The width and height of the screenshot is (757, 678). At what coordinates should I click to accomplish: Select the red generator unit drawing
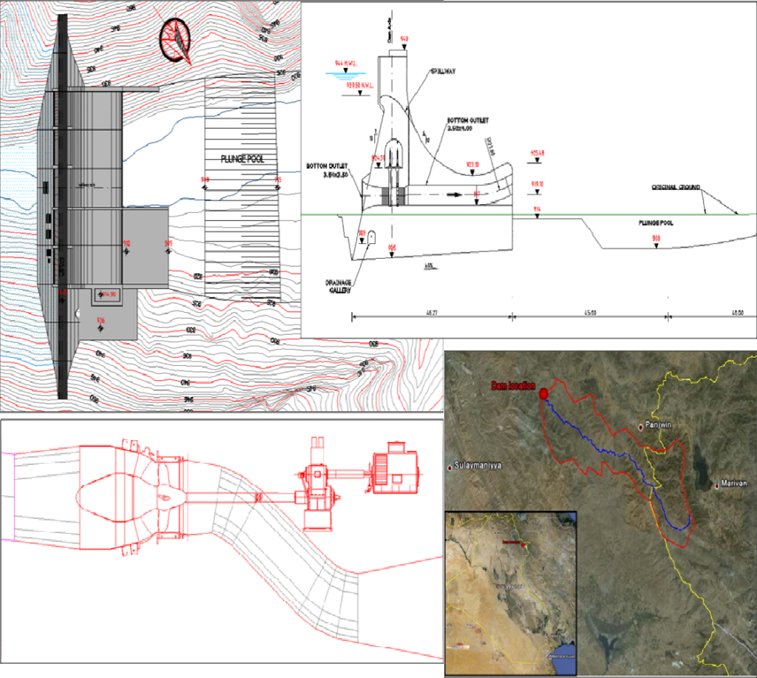396,468
